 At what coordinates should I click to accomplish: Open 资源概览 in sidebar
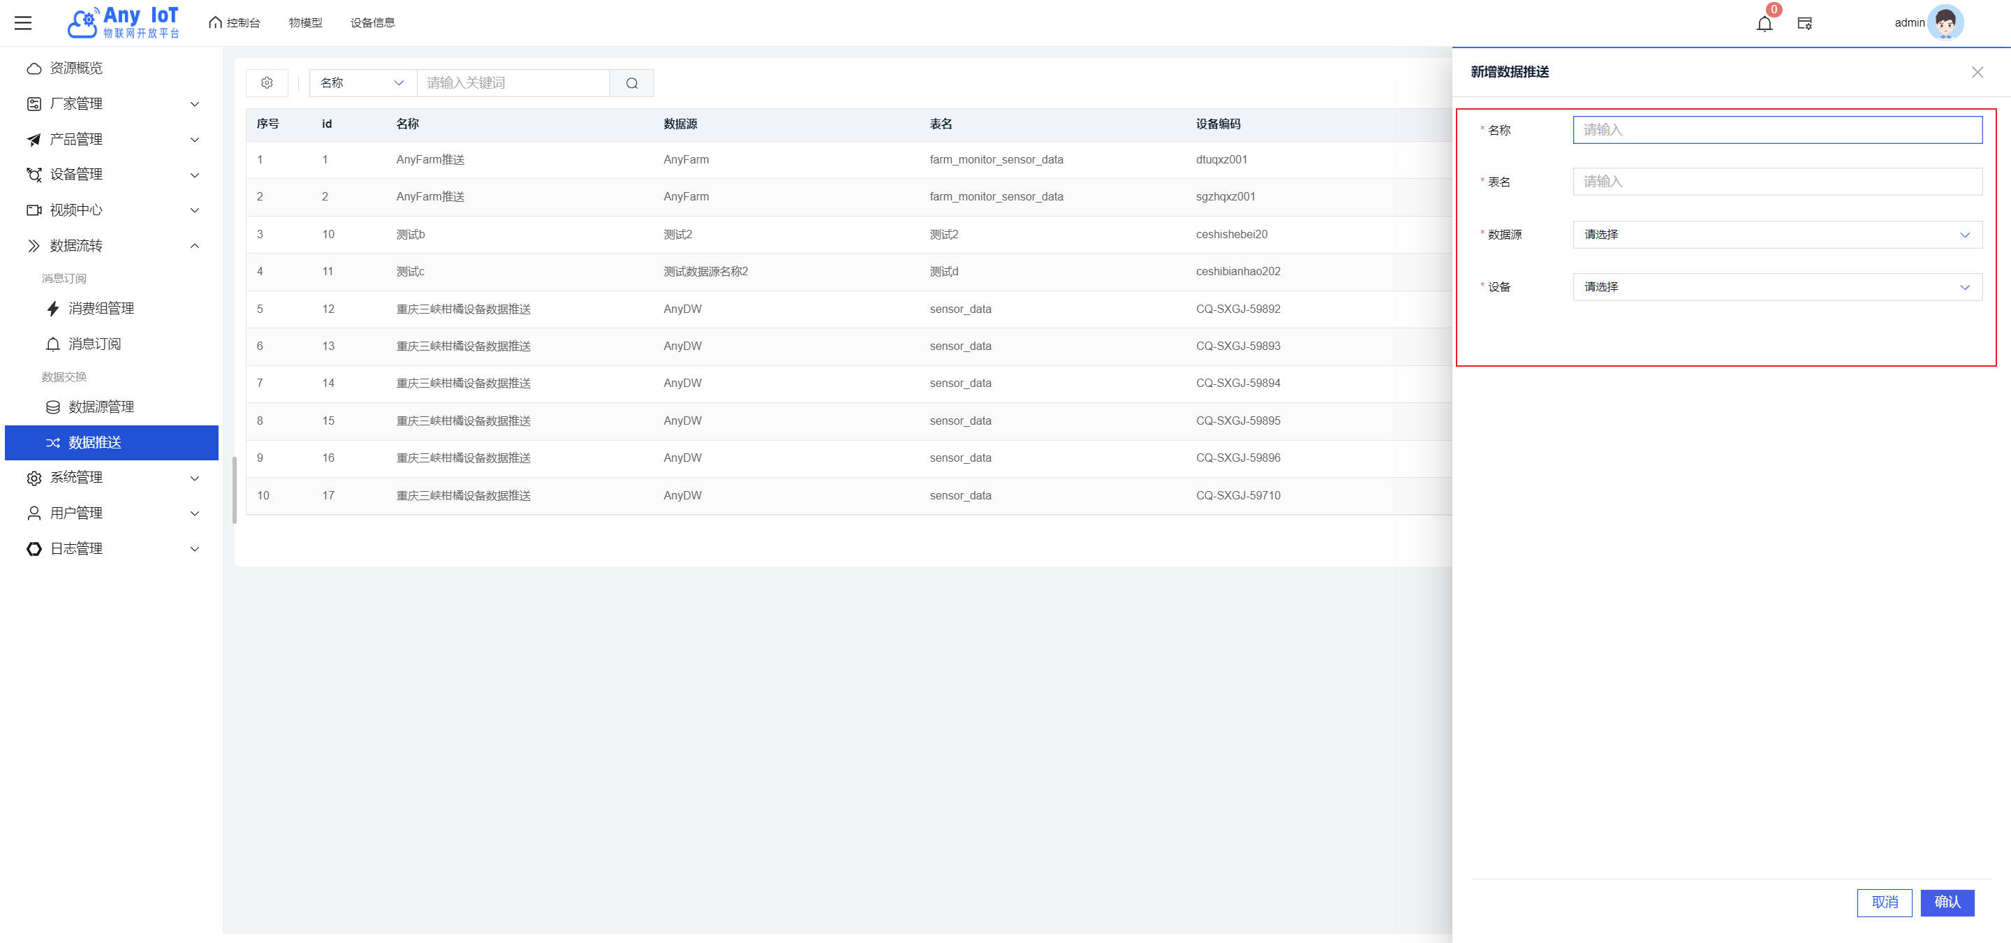pos(75,68)
